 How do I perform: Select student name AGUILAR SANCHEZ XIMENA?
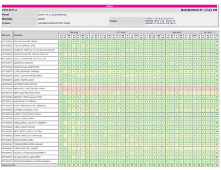click(x=25, y=42)
